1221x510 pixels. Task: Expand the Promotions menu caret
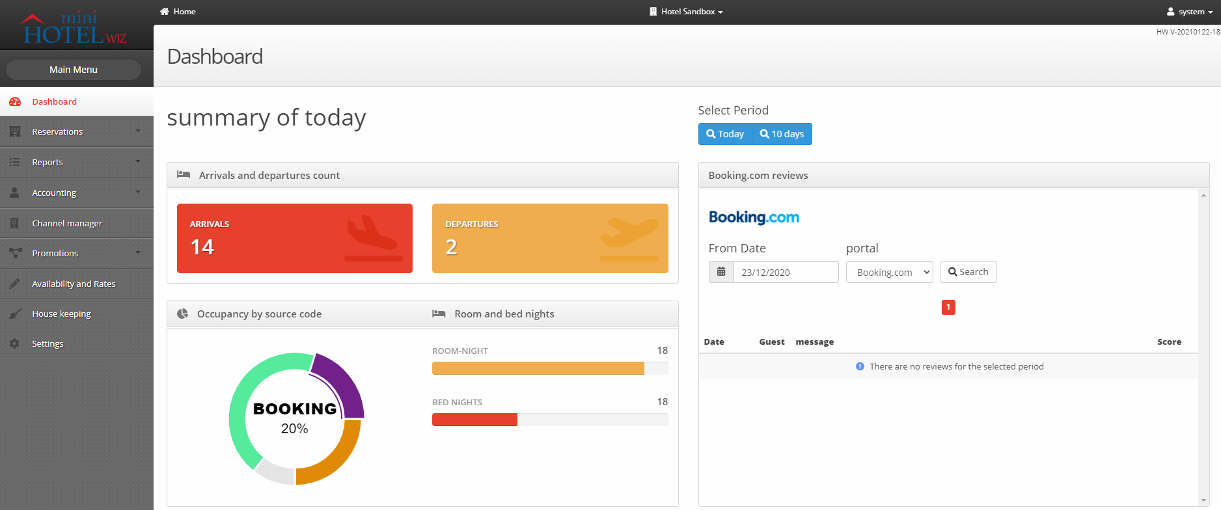tap(138, 253)
